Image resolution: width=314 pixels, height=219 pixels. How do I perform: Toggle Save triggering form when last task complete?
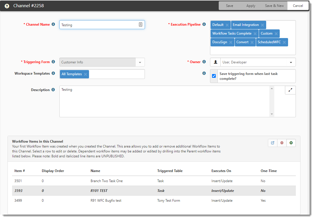click(214, 76)
